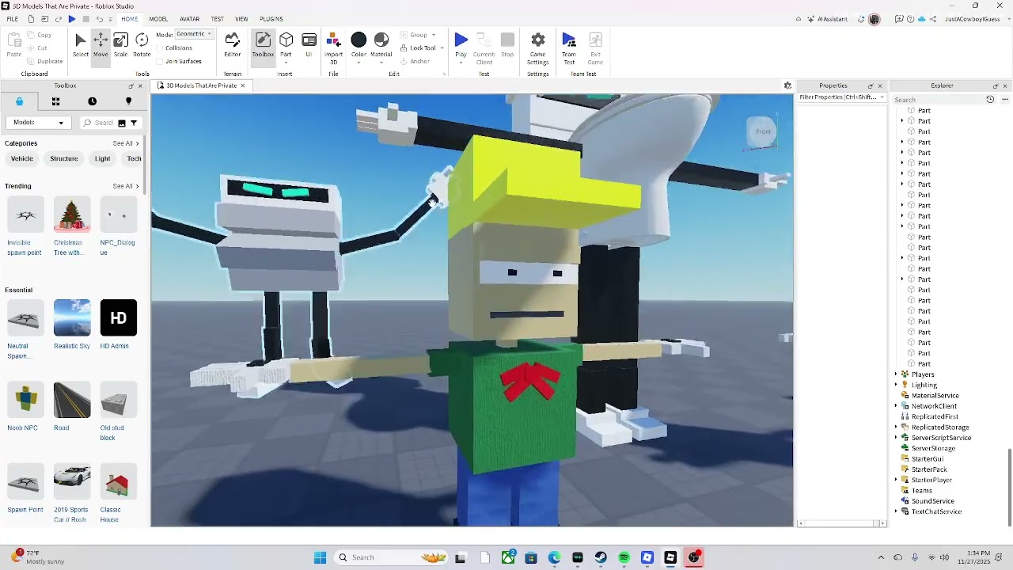Select Lighting in the Explorer tree
Viewport: 1013px width, 570px height.
coord(924,385)
